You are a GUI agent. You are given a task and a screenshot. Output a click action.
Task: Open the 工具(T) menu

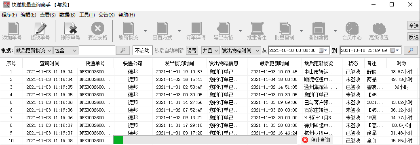pyautogui.click(x=87, y=15)
